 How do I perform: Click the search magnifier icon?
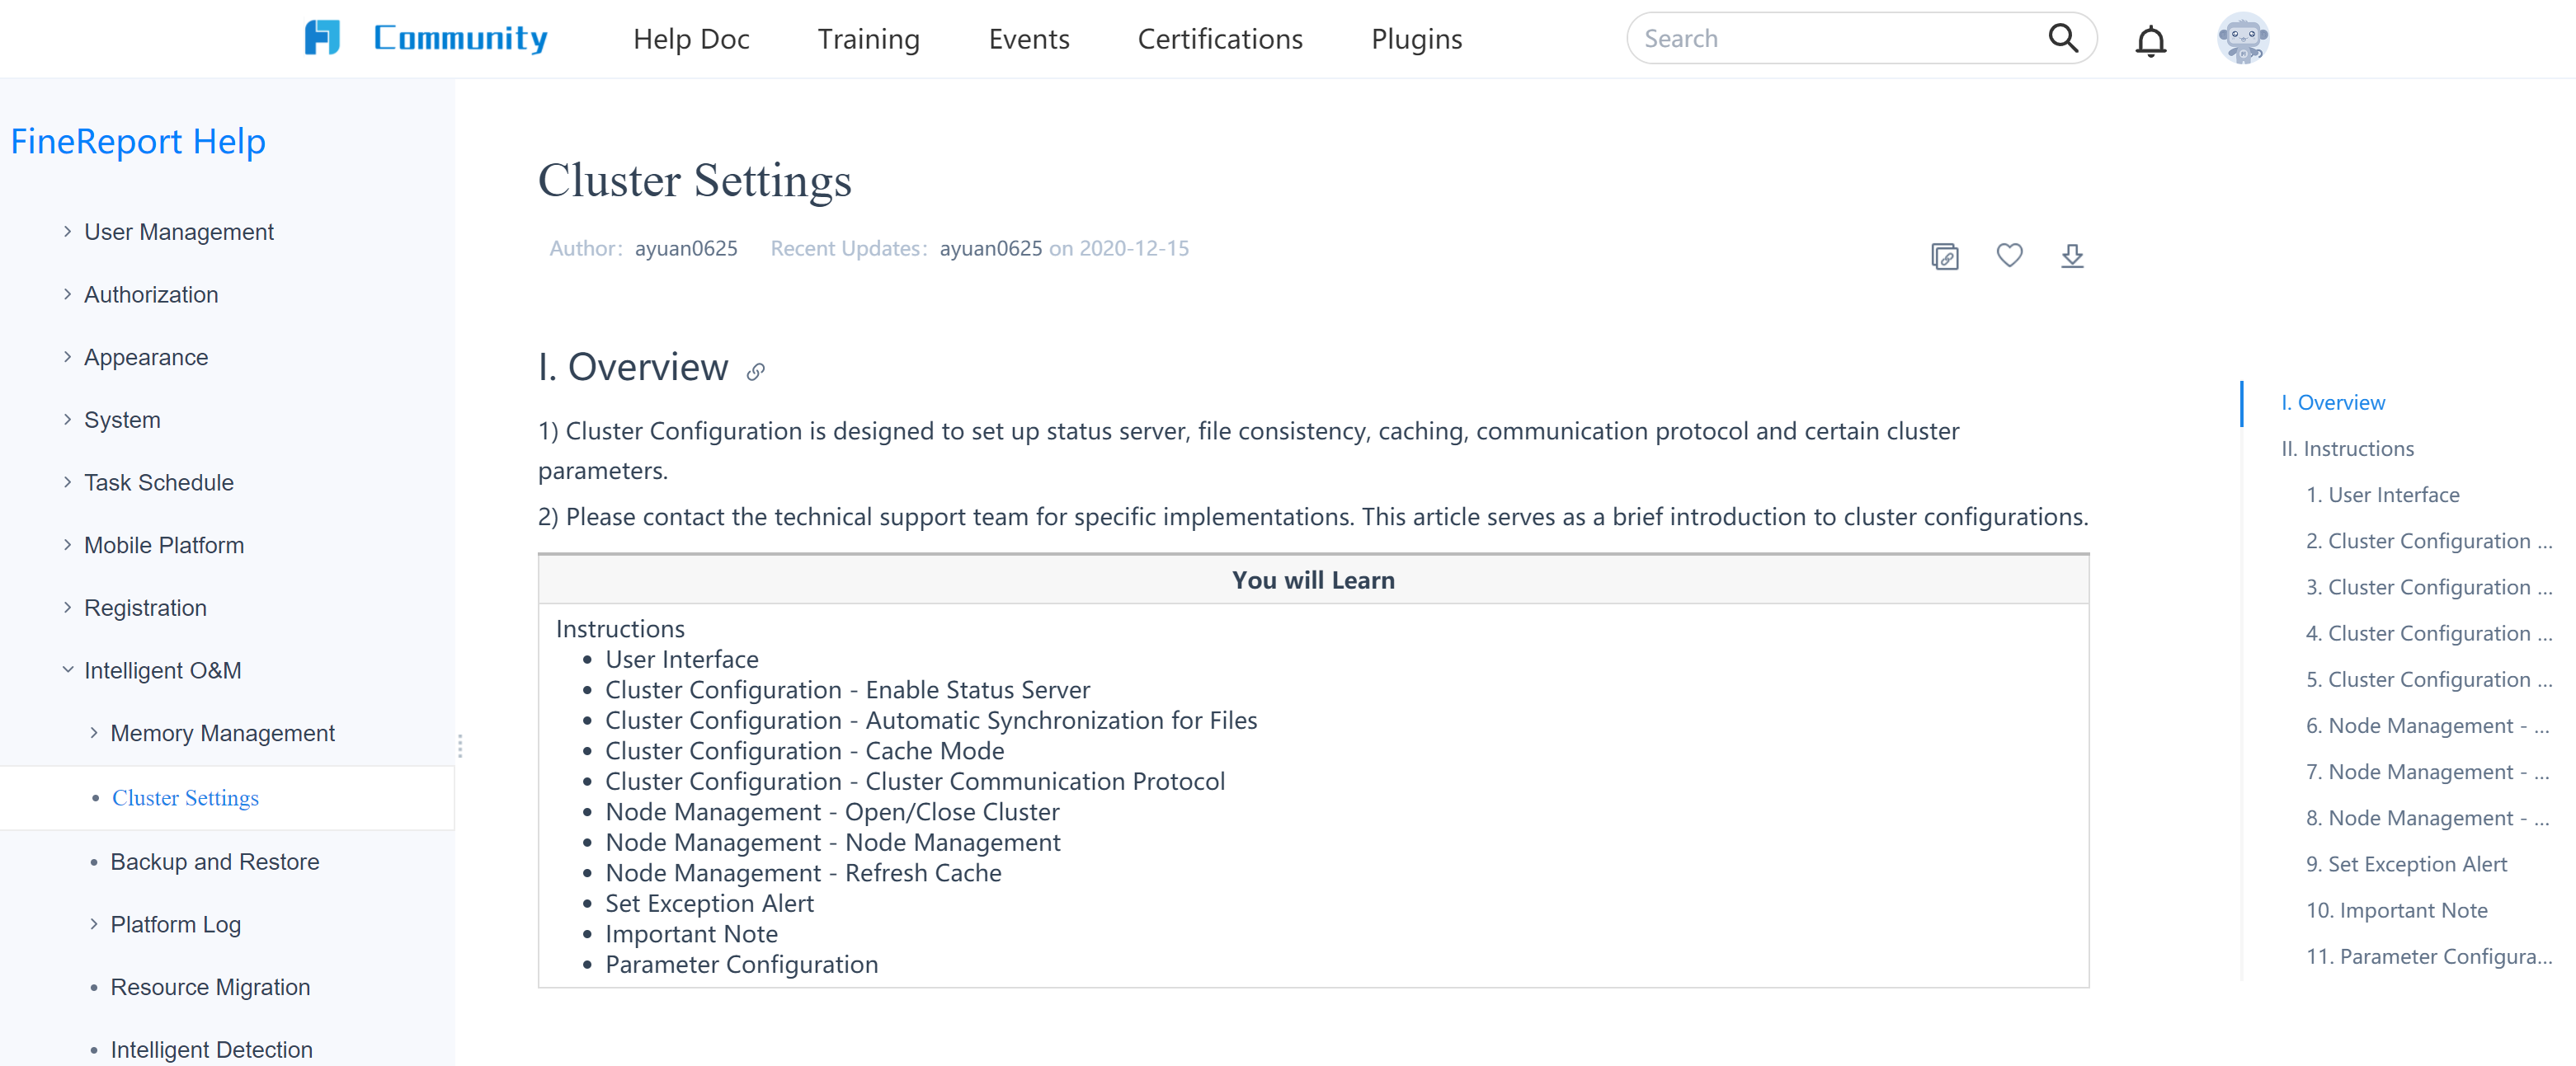pos(2062,38)
